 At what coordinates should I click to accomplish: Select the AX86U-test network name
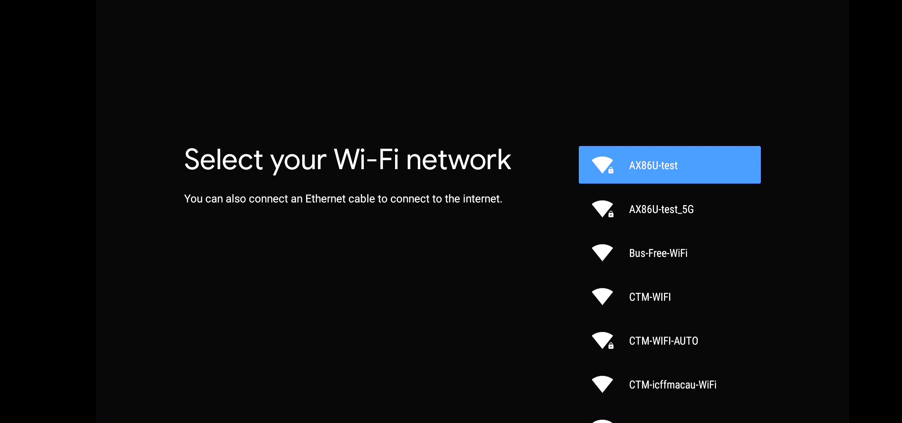[x=653, y=165]
